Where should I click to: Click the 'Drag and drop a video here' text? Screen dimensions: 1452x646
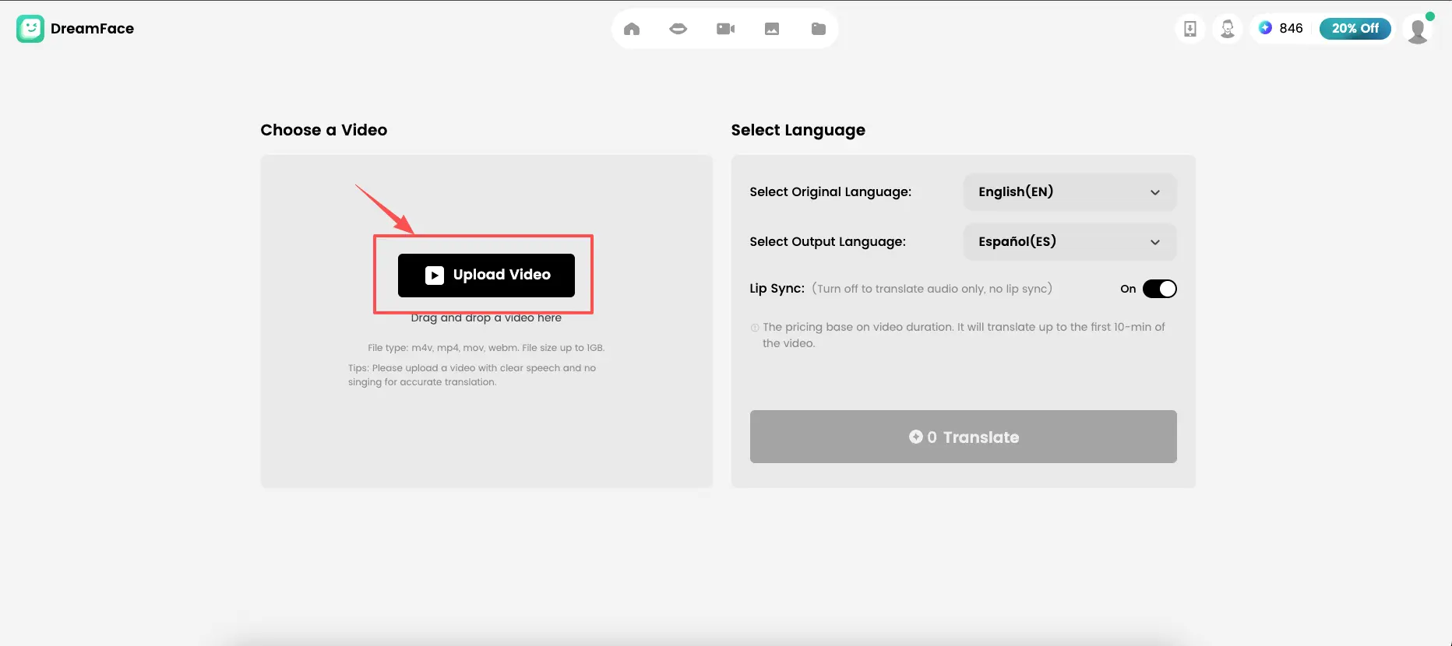pos(486,318)
